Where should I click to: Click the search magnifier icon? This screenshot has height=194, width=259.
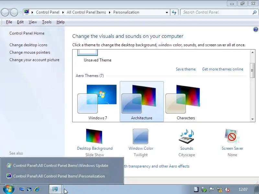coord(254,12)
